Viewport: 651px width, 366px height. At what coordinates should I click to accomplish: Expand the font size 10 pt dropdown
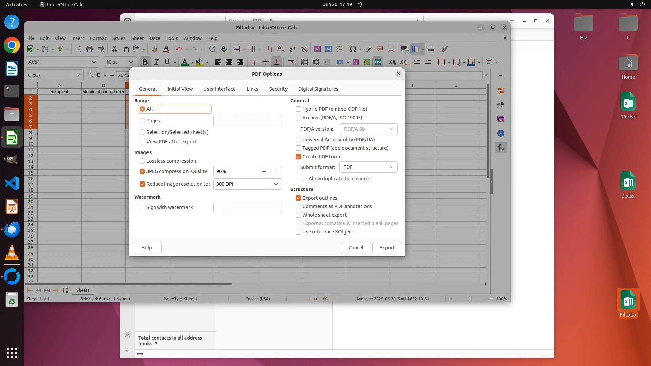(x=131, y=62)
